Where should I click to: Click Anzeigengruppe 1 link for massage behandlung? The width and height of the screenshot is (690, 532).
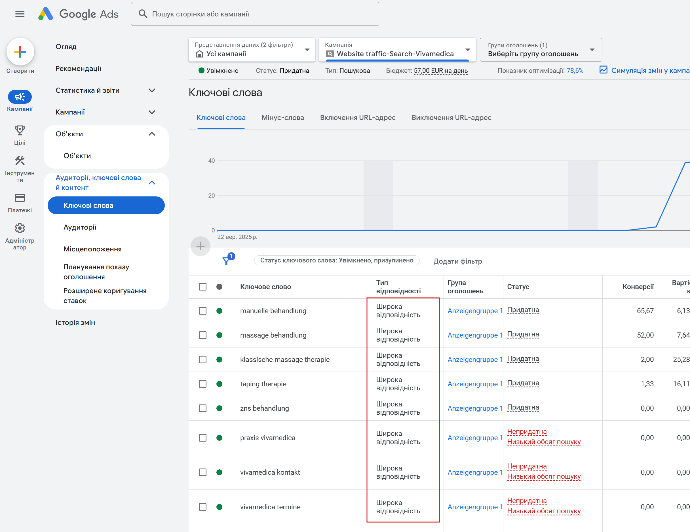(474, 335)
